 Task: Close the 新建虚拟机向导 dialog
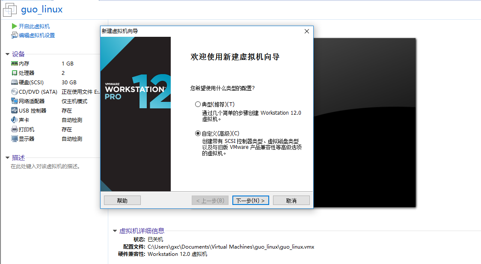coord(306,31)
